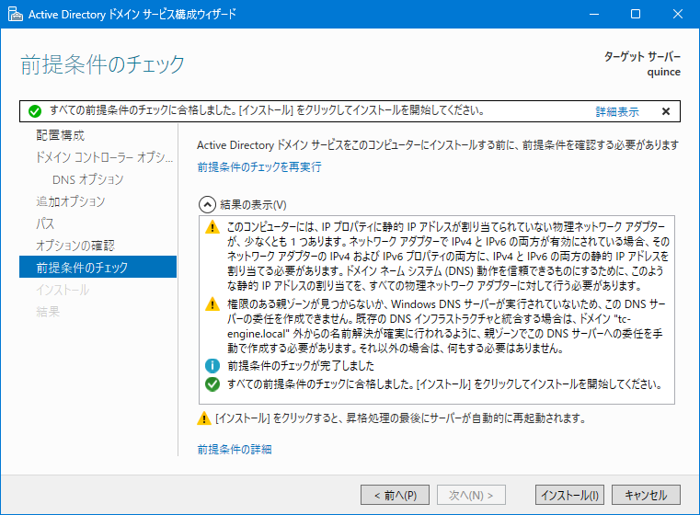Click green check icon in results list
The height and width of the screenshot is (515, 700).
(212, 383)
